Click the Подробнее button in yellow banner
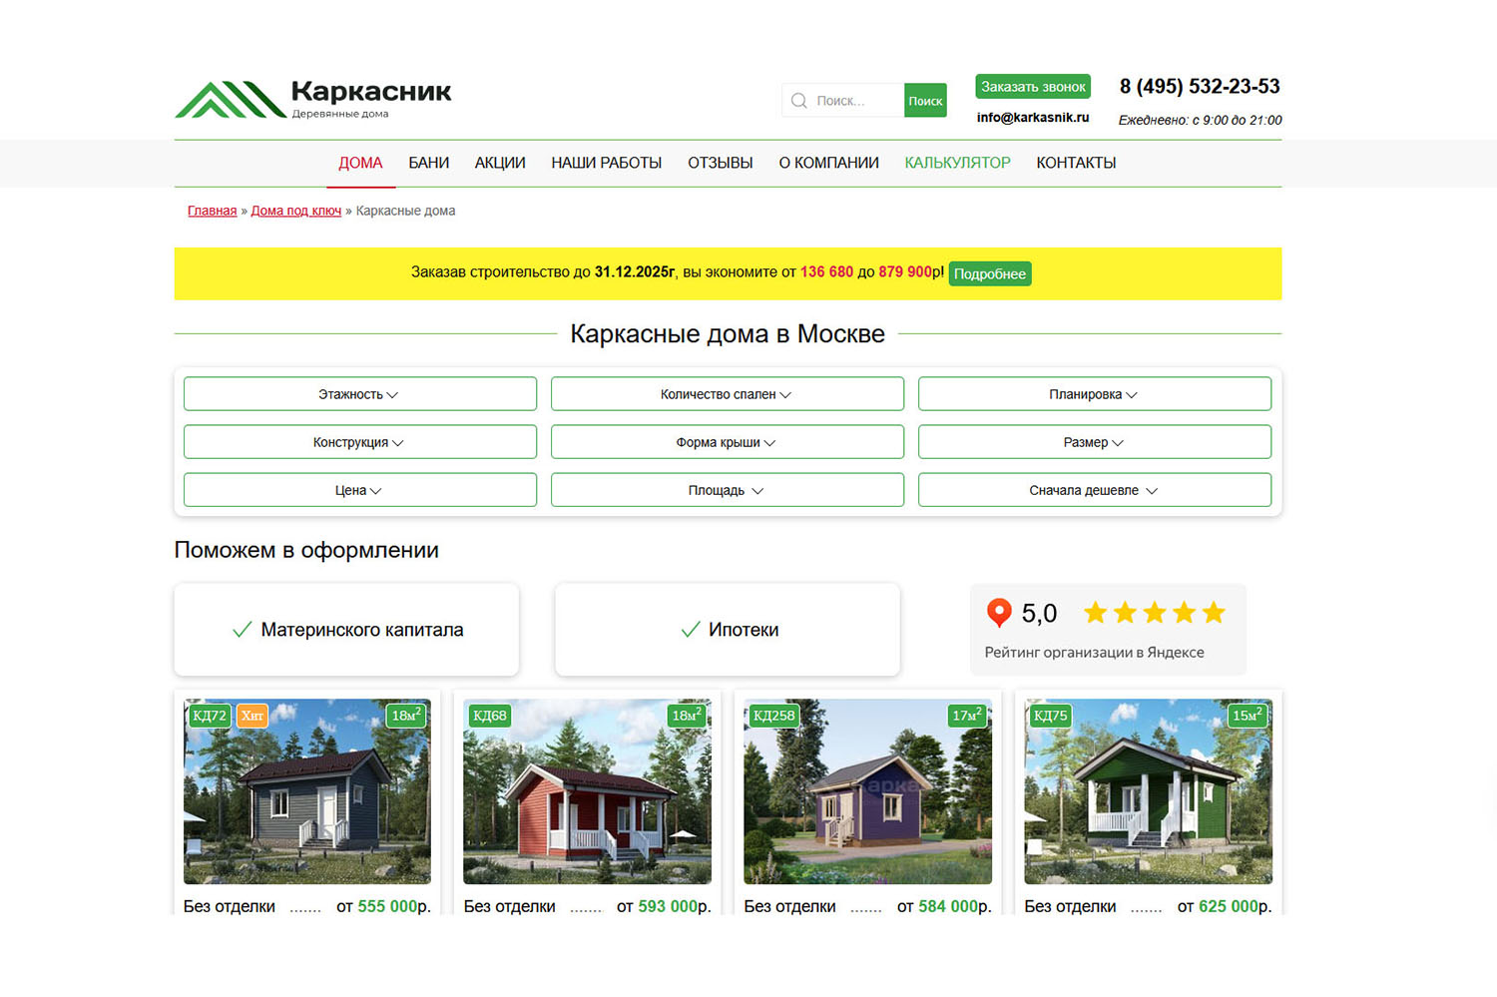Image resolution: width=1497 pixels, height=997 pixels. [x=989, y=273]
